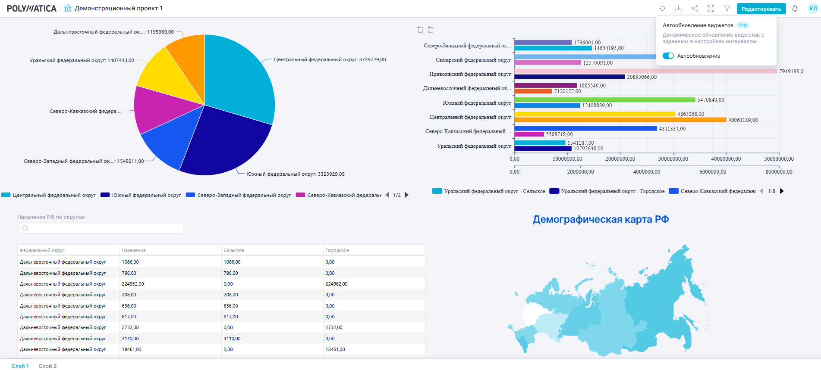Disable the Автообновление toggle
This screenshot has width=821, height=370.
coord(668,56)
